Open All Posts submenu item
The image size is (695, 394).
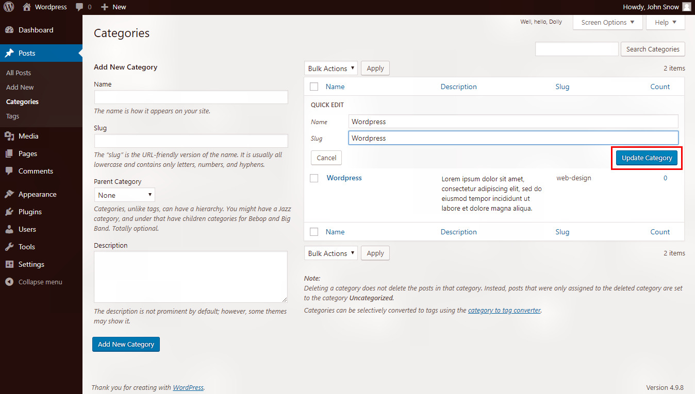(x=19, y=73)
